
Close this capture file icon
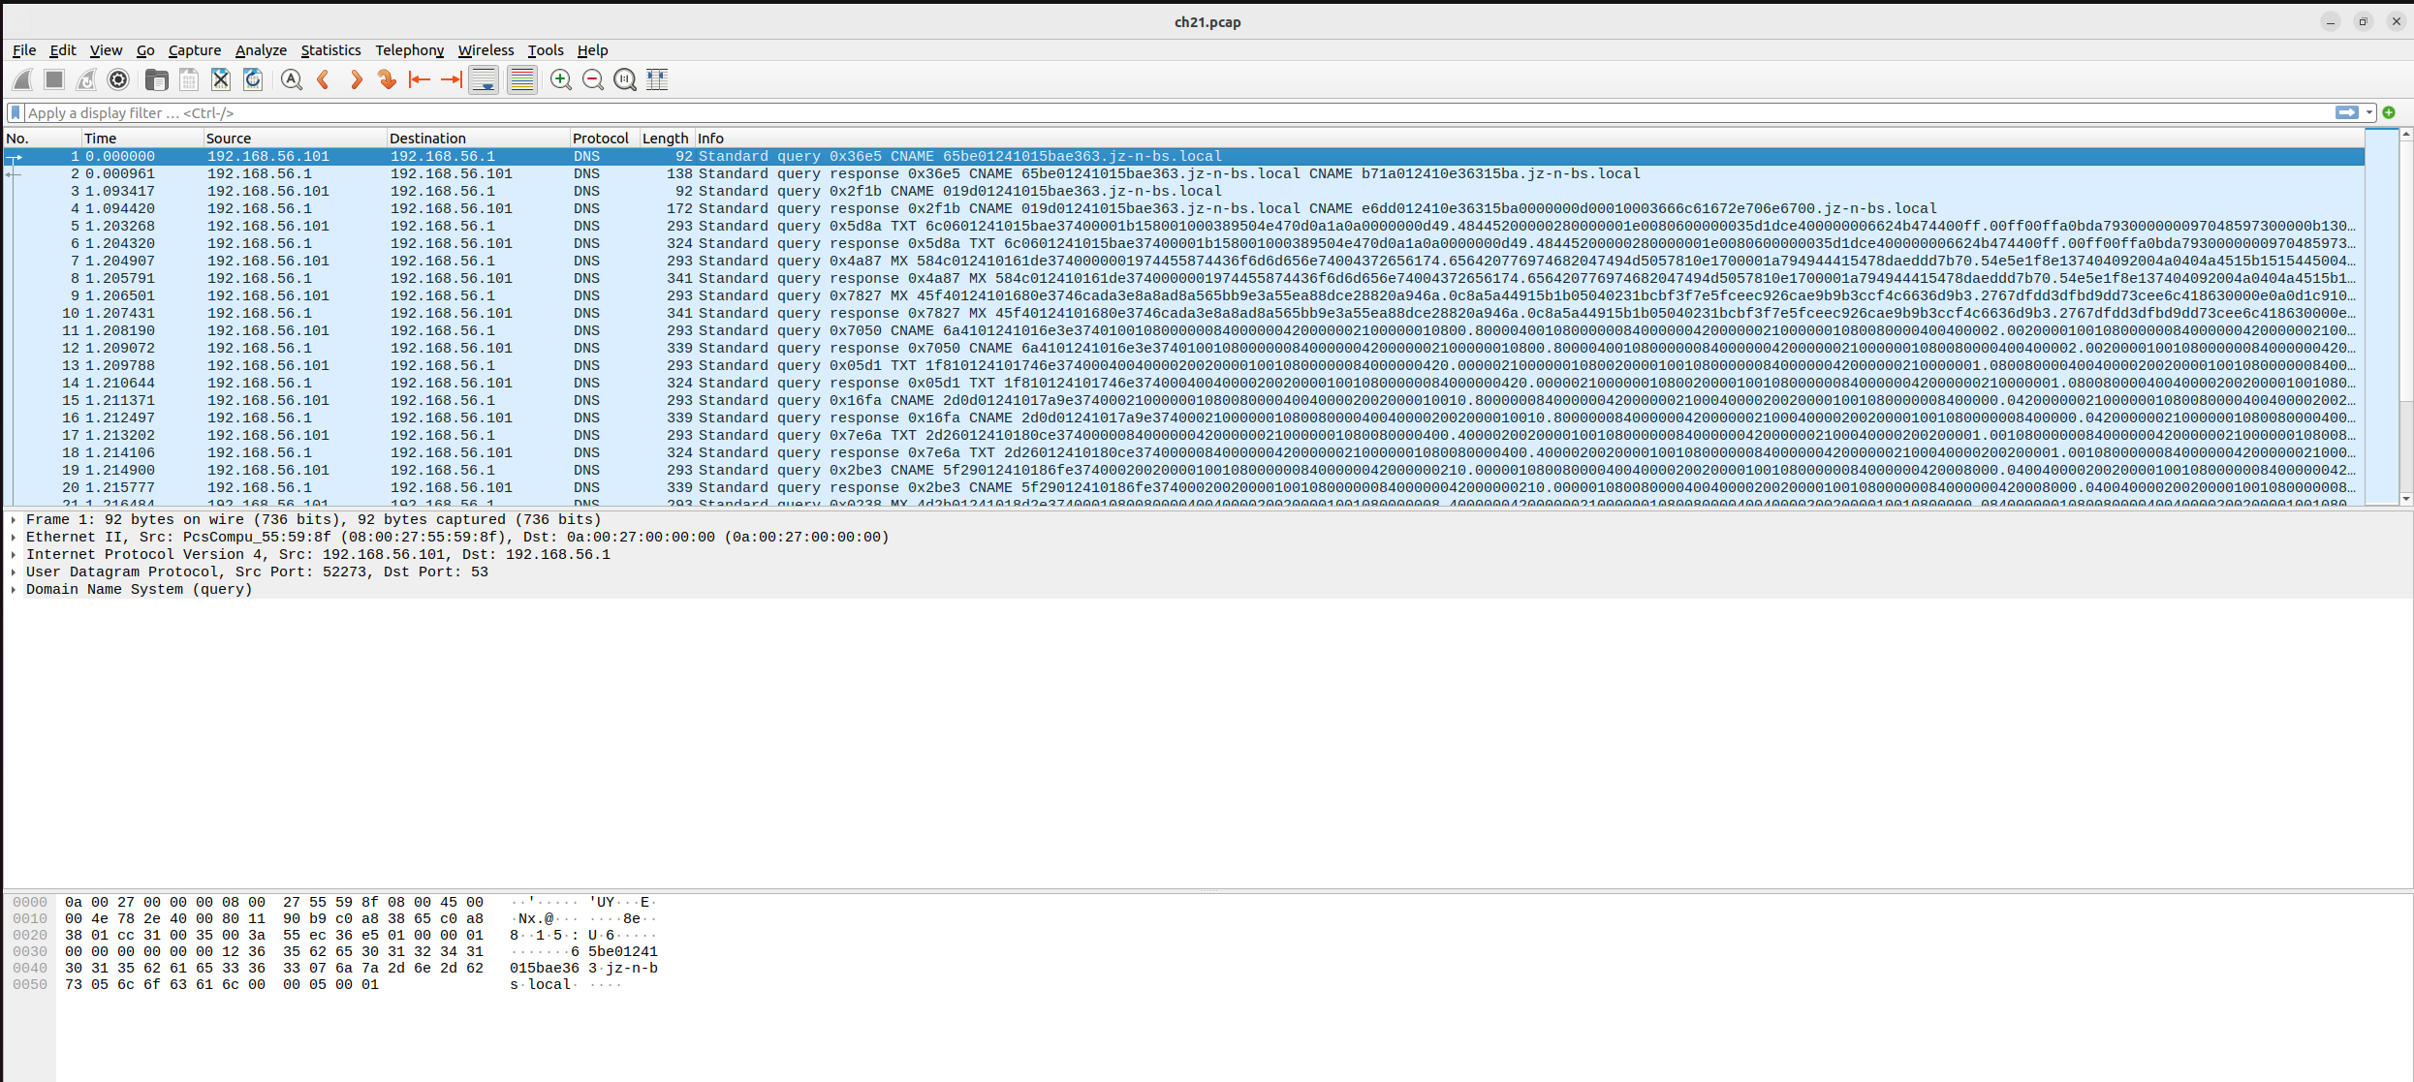point(221,80)
